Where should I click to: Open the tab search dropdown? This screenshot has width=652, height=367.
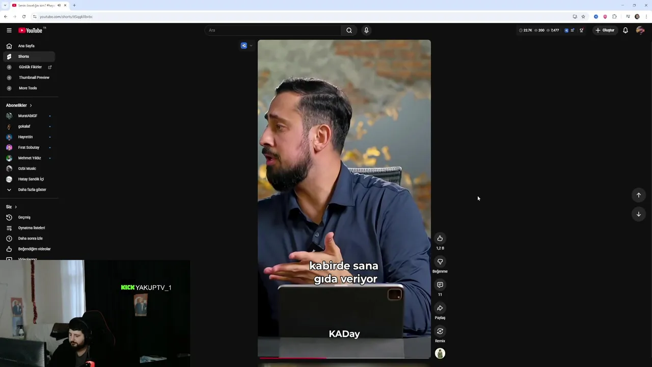click(5, 5)
